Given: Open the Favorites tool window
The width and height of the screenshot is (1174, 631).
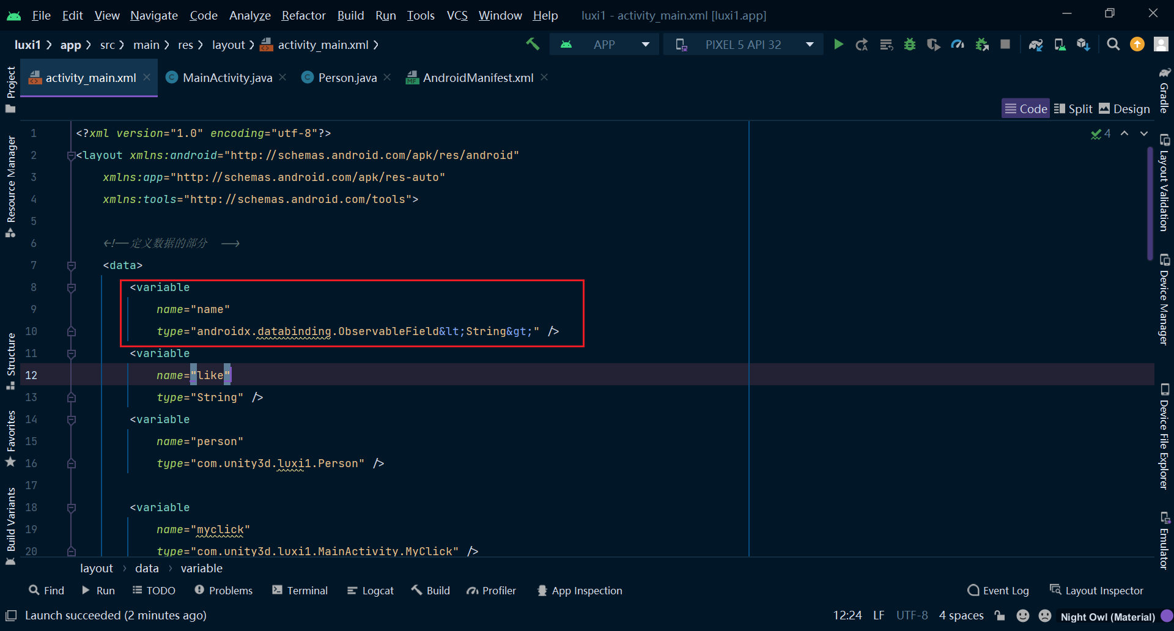Looking at the screenshot, I should click(10, 438).
